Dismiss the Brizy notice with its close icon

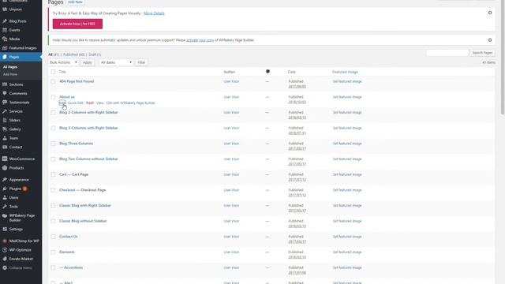(x=490, y=13)
